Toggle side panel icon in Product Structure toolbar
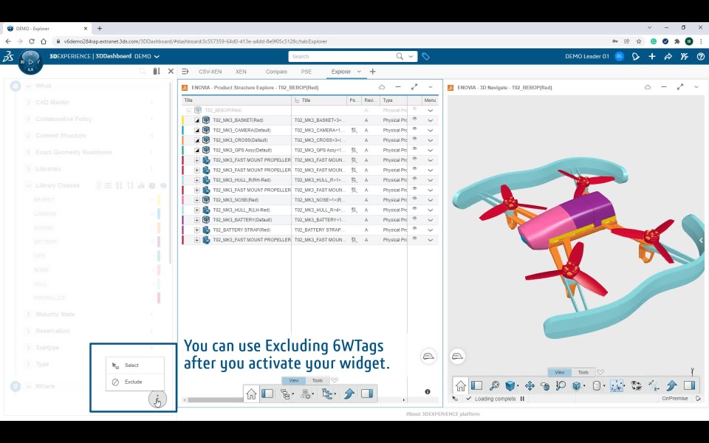 pyautogui.click(x=267, y=394)
